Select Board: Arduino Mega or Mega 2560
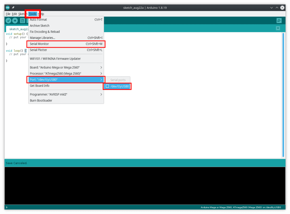Viewport: 290px width, 214px height. point(66,67)
